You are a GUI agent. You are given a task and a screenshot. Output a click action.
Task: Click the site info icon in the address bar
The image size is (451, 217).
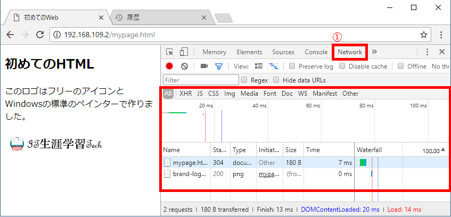click(x=57, y=35)
